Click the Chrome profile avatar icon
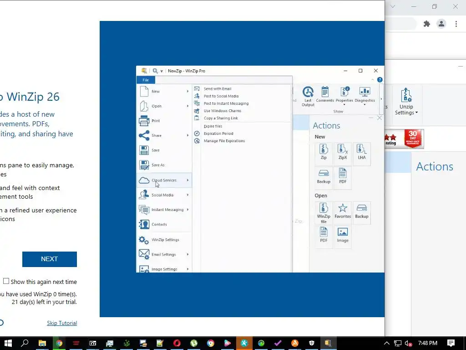This screenshot has height=350, width=466. 441,24
